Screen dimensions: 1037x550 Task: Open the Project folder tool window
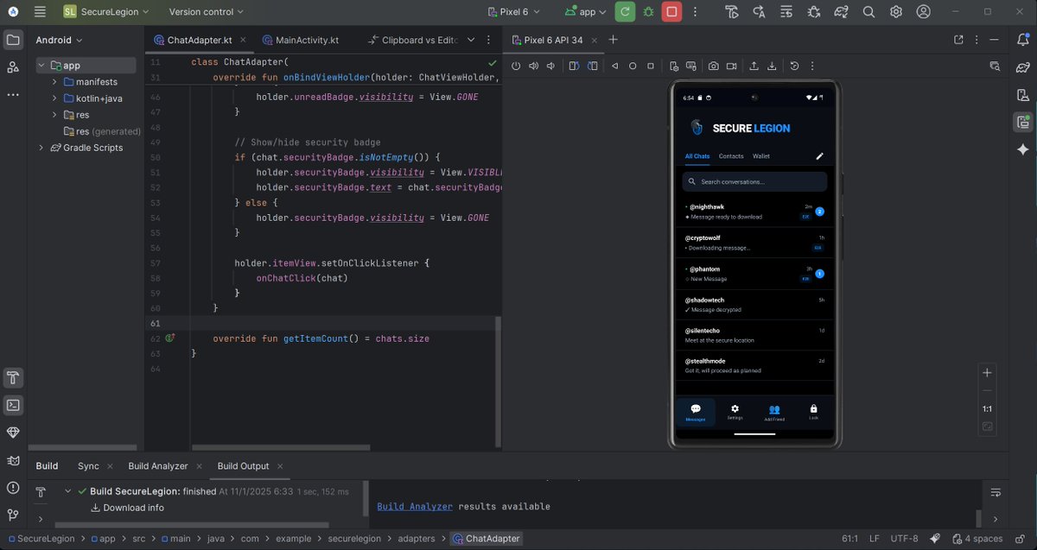click(x=13, y=40)
